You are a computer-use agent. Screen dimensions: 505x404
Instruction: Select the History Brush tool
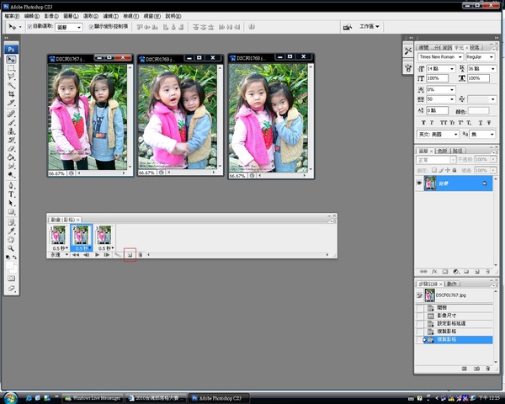pos(11,140)
